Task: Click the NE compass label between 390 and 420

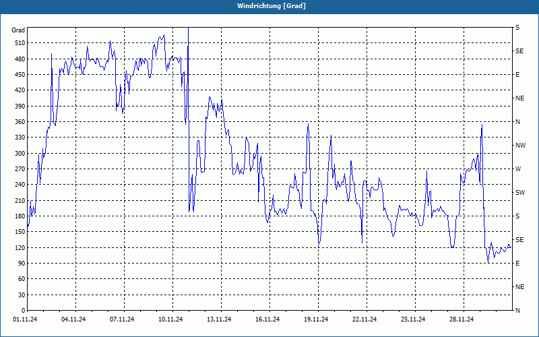Action: [519, 98]
